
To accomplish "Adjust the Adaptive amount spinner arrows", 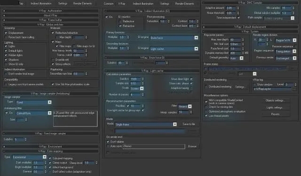I will click(238, 8).
